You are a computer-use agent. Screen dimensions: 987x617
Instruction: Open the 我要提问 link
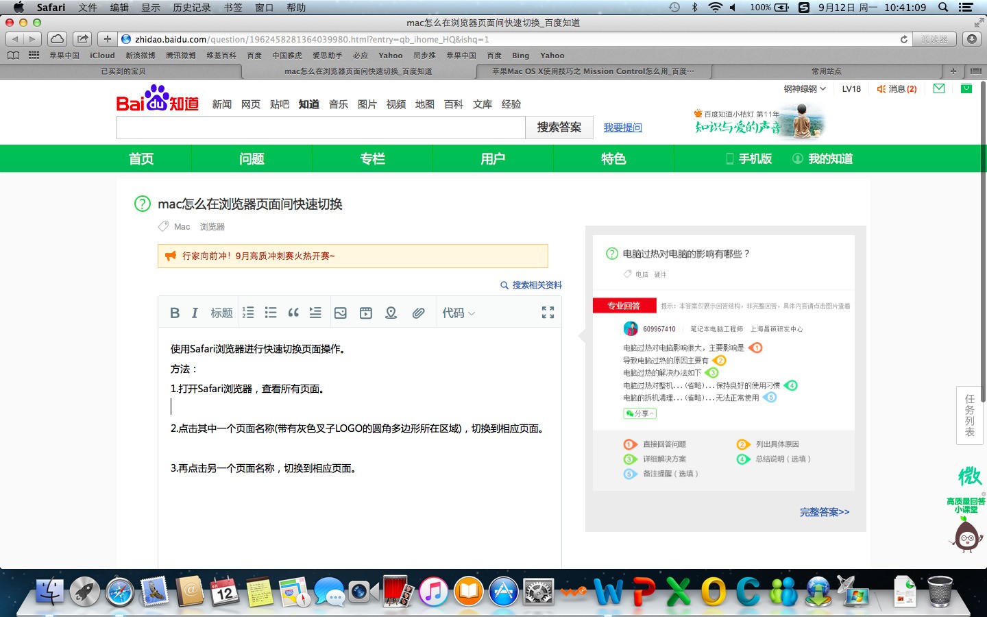[622, 128]
